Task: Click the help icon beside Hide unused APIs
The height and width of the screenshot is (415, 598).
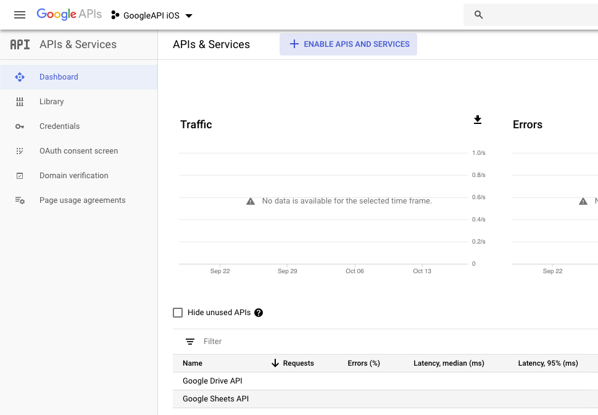Action: pos(259,313)
